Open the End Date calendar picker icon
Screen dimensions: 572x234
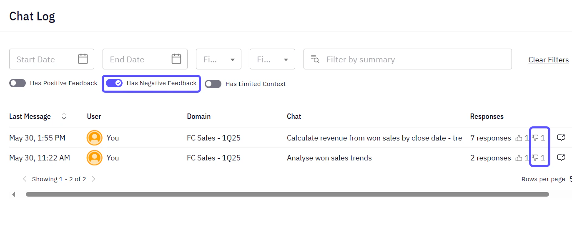pos(176,59)
